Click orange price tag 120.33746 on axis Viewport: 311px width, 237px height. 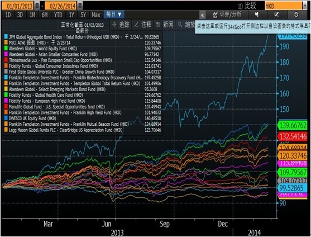click(x=293, y=155)
